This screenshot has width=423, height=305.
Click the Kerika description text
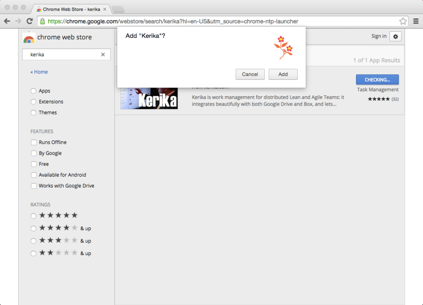point(268,101)
